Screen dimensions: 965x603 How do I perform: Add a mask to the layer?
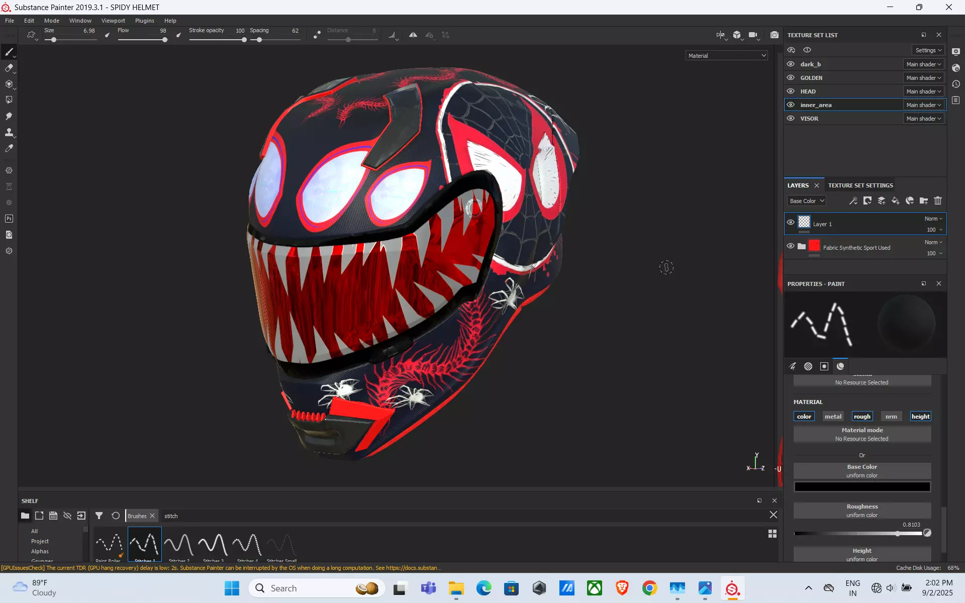[867, 201]
